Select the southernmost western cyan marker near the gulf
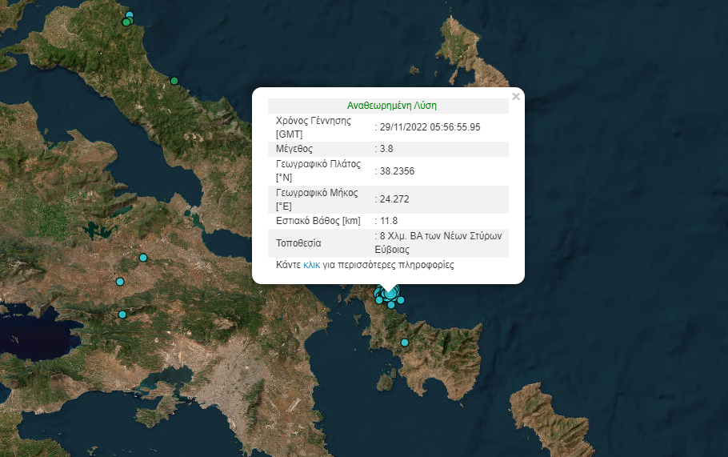 122,315
